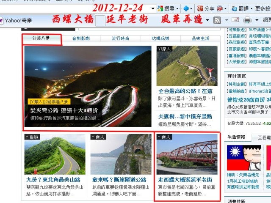Click the Google search icon next to 搜尋
Image resolution: width=271 pixels, height=203 pixels.
(160, 8)
